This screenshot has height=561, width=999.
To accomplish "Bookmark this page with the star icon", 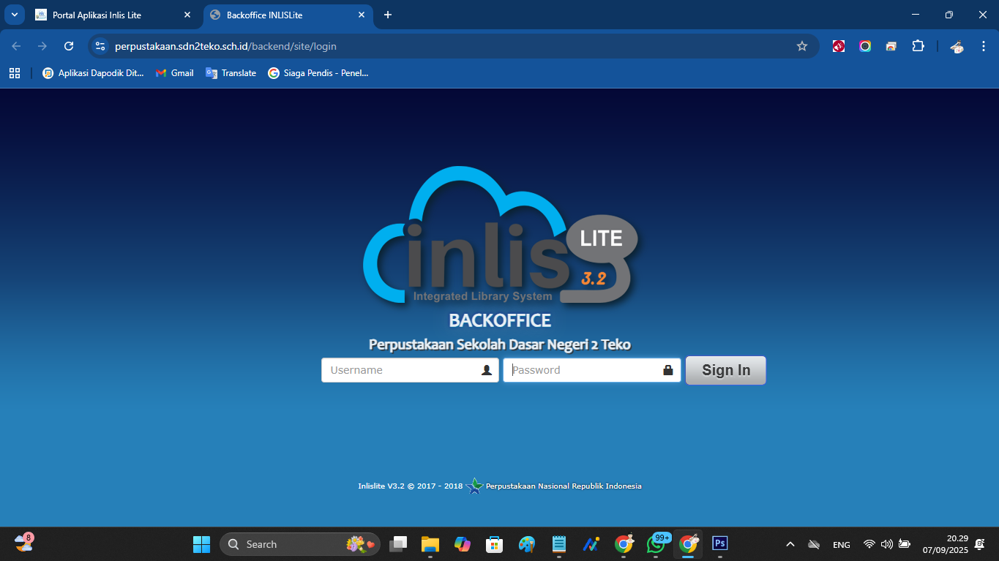I will (x=801, y=45).
